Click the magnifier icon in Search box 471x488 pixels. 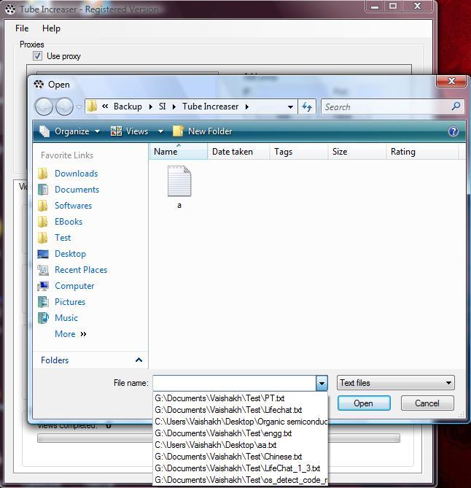click(456, 106)
